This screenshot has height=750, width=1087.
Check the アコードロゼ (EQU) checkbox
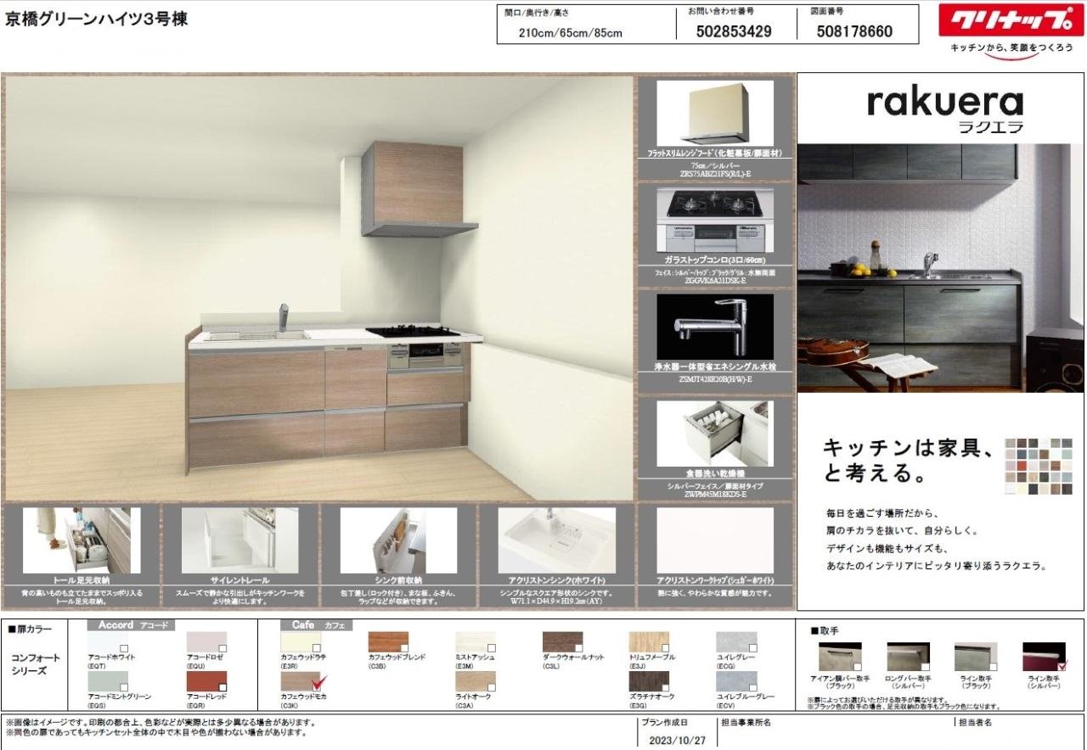coord(223,648)
